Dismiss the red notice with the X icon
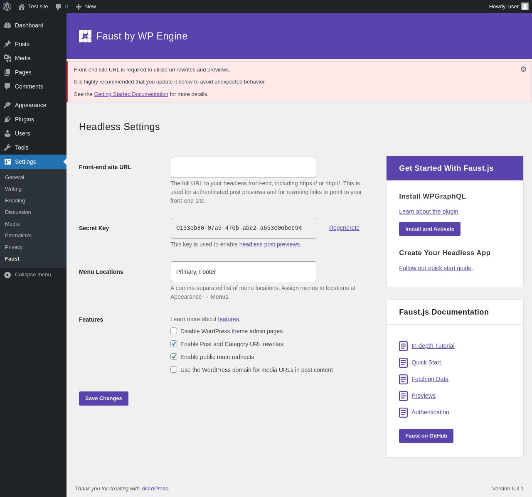The width and height of the screenshot is (532, 497). click(523, 69)
